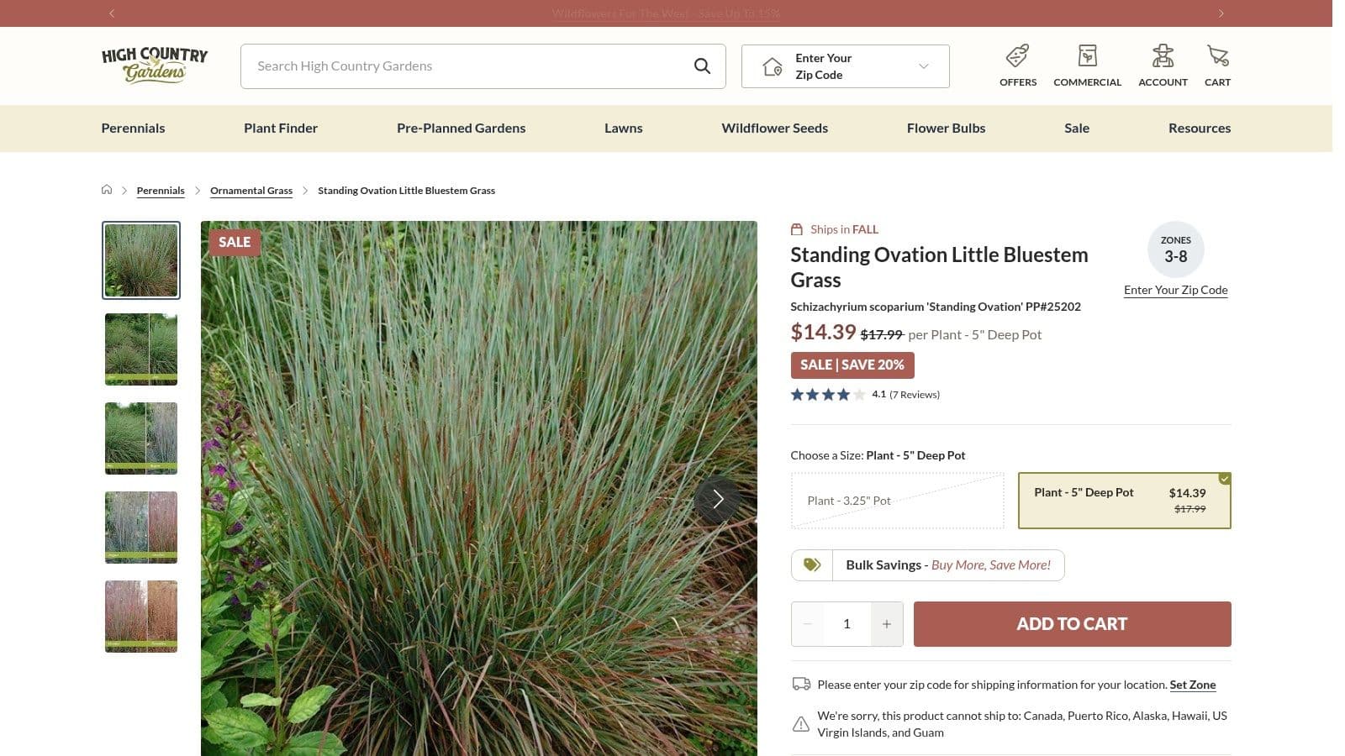Open the Lawns menu
1345x756 pixels.
[623, 129]
